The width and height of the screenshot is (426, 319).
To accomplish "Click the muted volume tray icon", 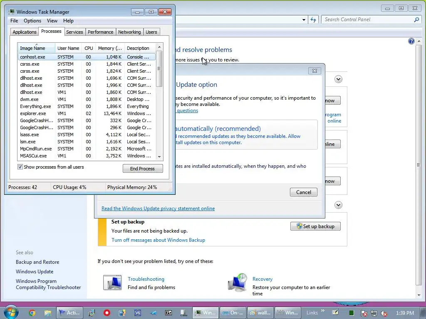I will 384,313.
